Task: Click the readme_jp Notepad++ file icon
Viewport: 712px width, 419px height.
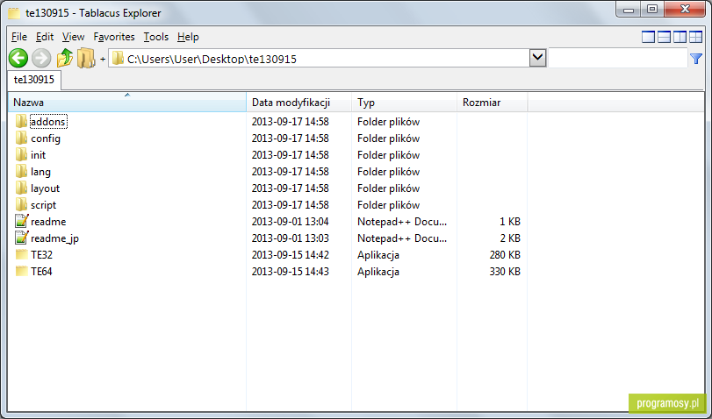Action: click(21, 238)
